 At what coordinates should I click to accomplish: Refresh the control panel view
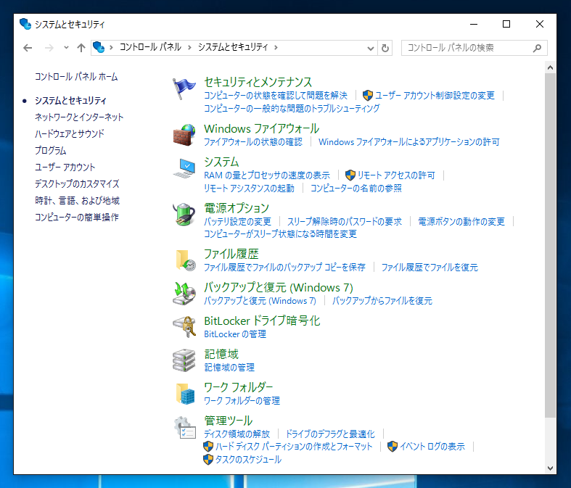385,48
